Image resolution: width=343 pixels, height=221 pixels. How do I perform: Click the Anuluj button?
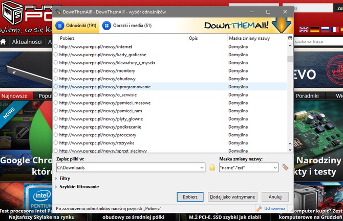(275, 197)
